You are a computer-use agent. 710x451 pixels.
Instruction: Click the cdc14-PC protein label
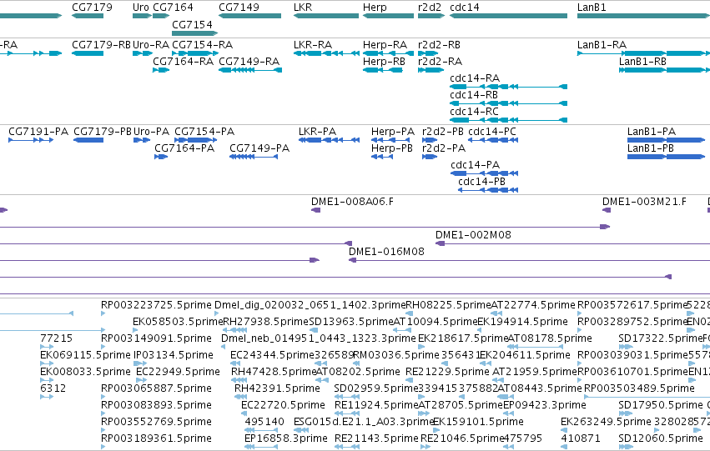tap(492, 132)
